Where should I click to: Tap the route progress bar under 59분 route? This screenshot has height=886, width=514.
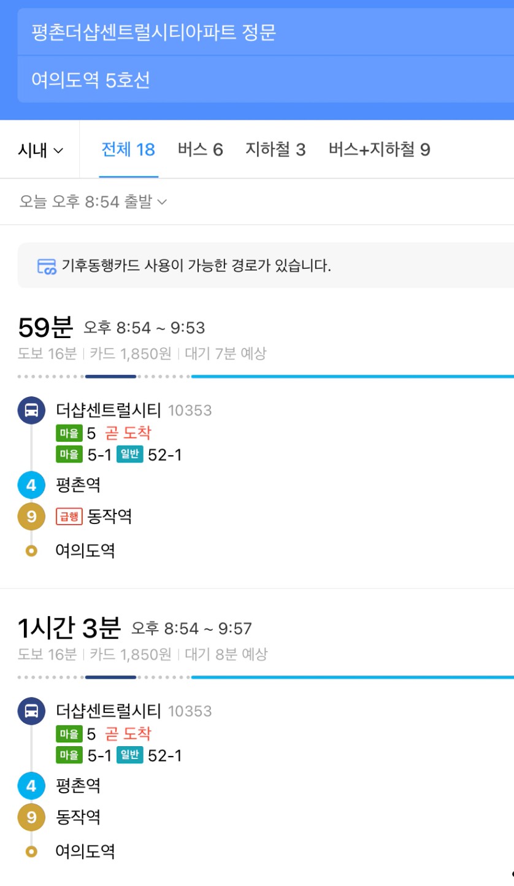point(266,376)
